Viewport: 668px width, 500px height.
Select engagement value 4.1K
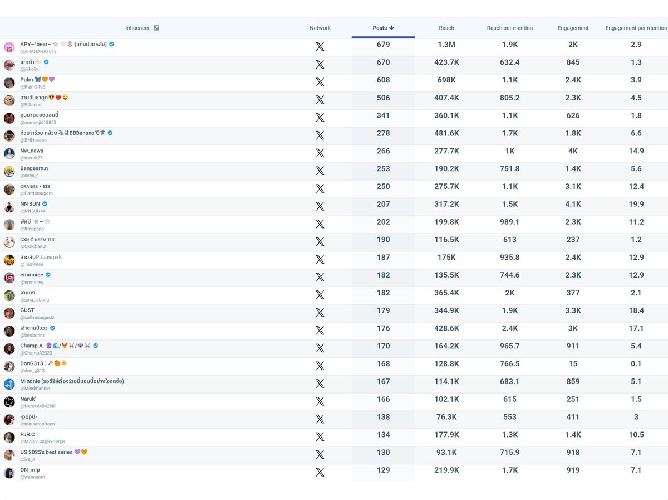(x=573, y=204)
